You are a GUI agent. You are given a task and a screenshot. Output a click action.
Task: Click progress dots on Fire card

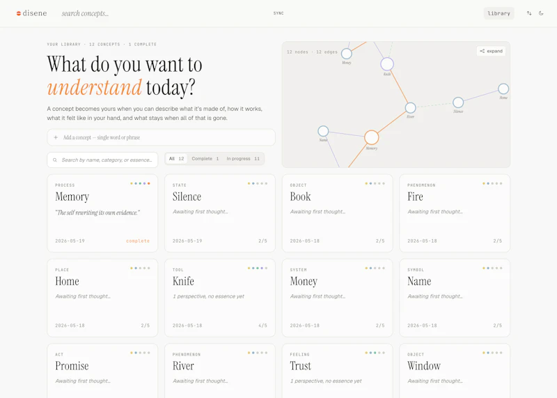492,183
